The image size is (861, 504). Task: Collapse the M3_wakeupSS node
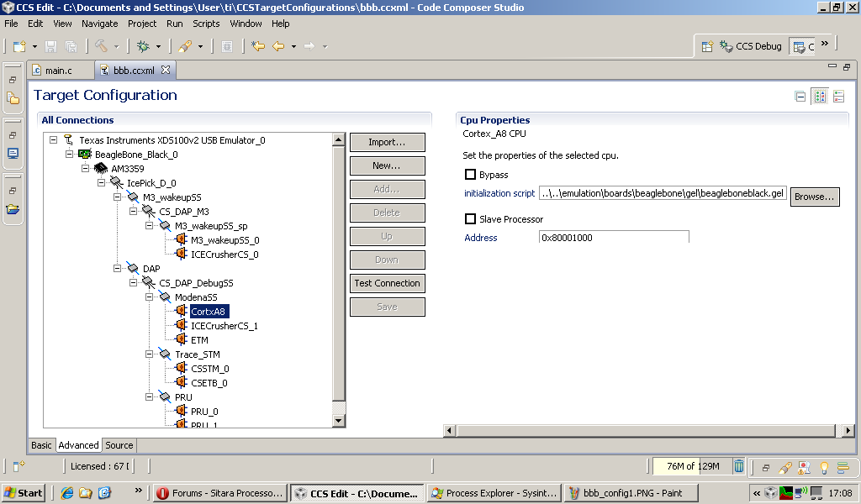tap(117, 197)
